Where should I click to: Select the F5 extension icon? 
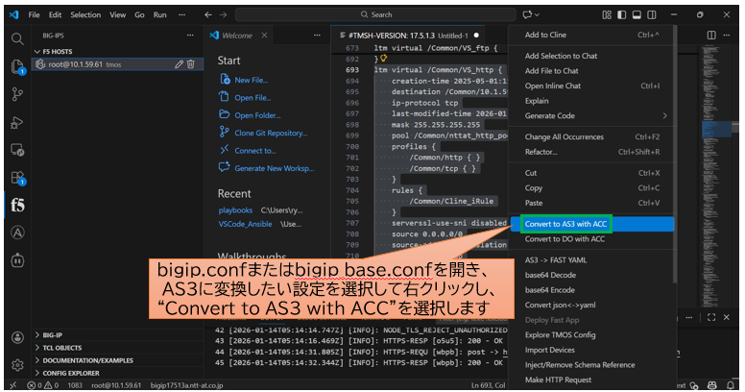pyautogui.click(x=17, y=205)
